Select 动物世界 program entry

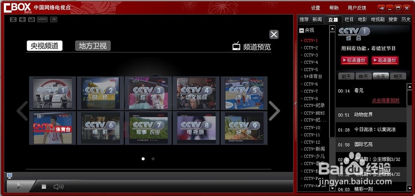click(x=371, y=115)
